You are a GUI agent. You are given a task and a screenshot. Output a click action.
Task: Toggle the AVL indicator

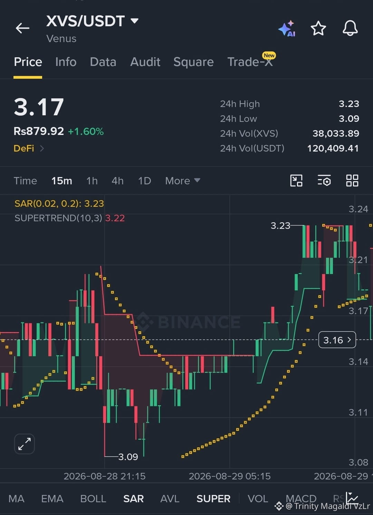[170, 498]
